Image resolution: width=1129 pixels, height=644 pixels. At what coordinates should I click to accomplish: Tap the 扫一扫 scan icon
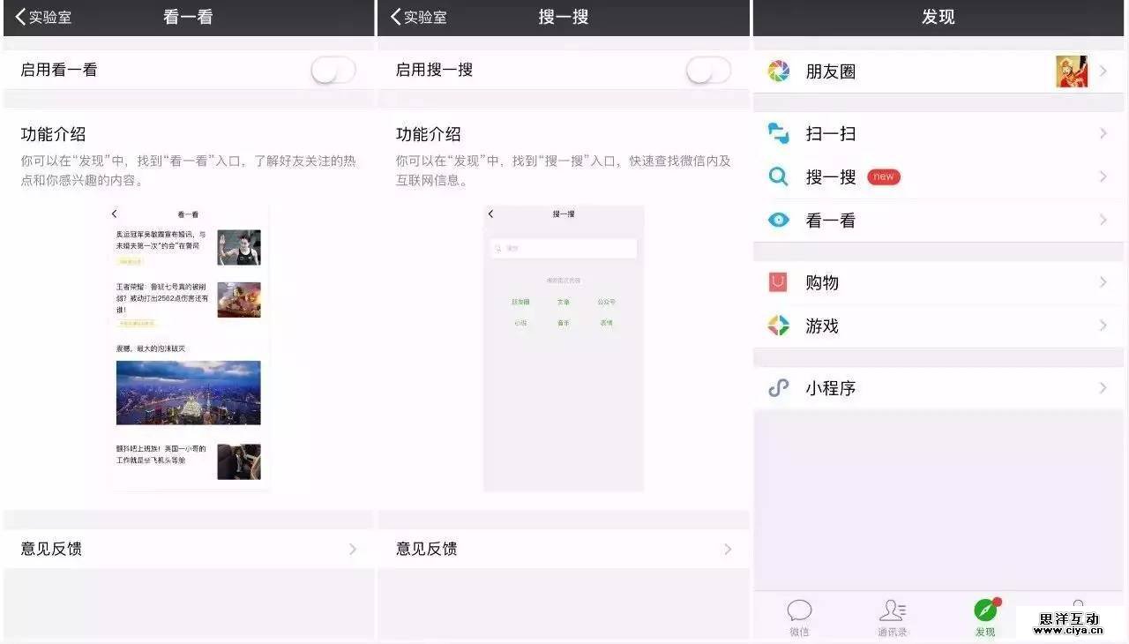(778, 133)
